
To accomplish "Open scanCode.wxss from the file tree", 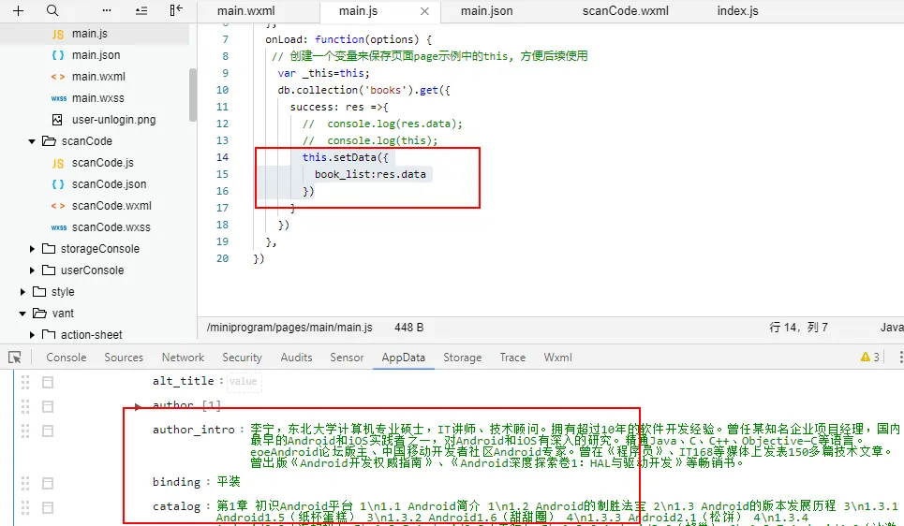I will [x=111, y=227].
